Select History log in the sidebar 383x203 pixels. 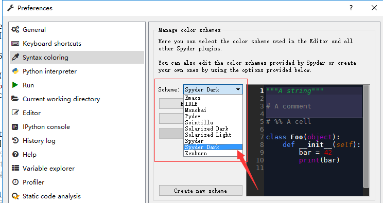pos(77,140)
